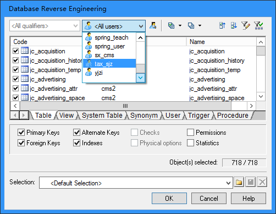276x214 pixels.
Task: Choose tax_sjz from the users list
Action: coord(109,64)
